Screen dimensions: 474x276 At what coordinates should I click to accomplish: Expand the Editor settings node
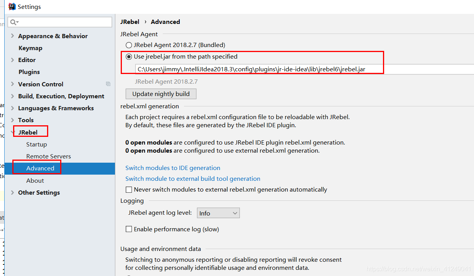[13, 60]
